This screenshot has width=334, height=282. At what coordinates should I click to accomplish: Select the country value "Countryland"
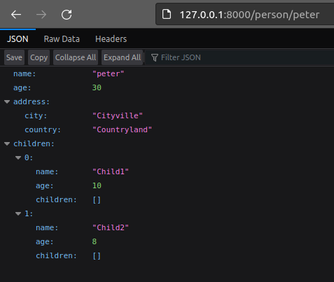122,129
